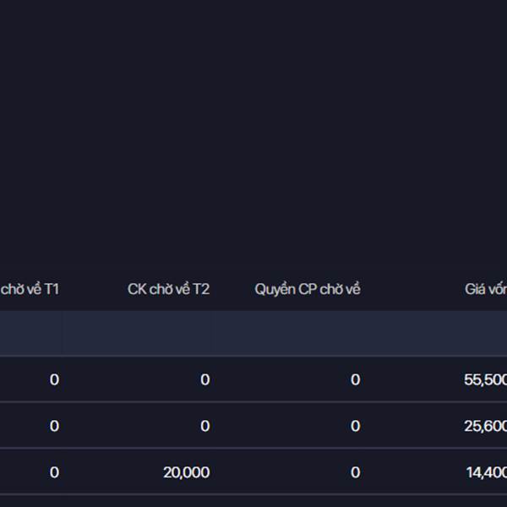Click the 25,600 value in Giá vốn column

coord(485,426)
